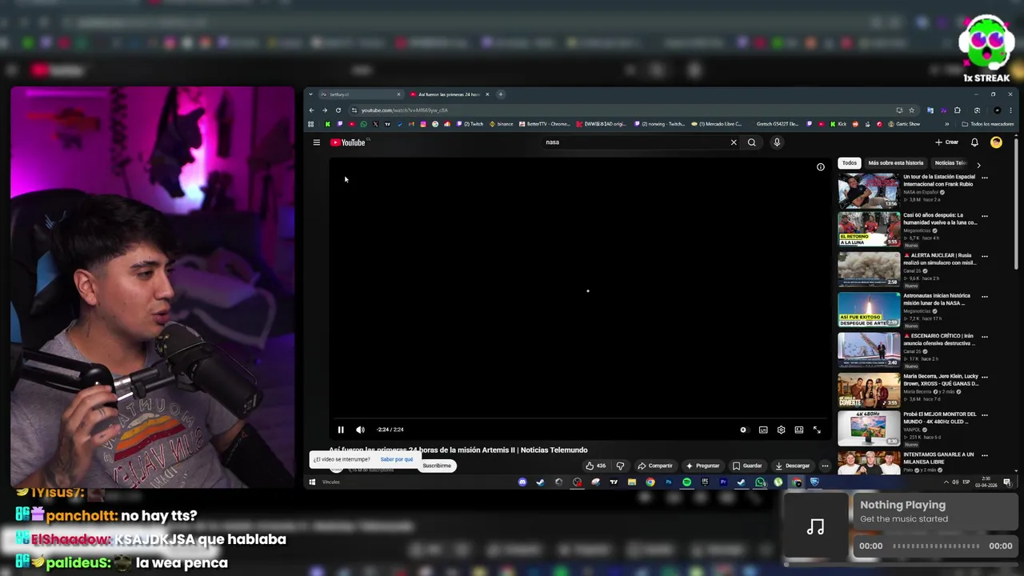
Task: Open the Windows Start button
Action: click(x=313, y=482)
